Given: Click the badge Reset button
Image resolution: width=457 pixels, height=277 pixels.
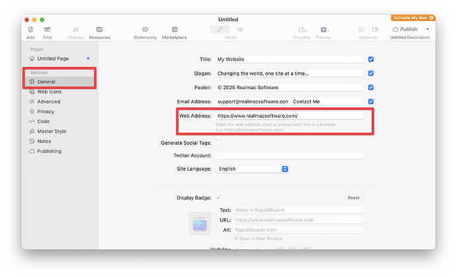Looking at the screenshot, I should [x=354, y=198].
